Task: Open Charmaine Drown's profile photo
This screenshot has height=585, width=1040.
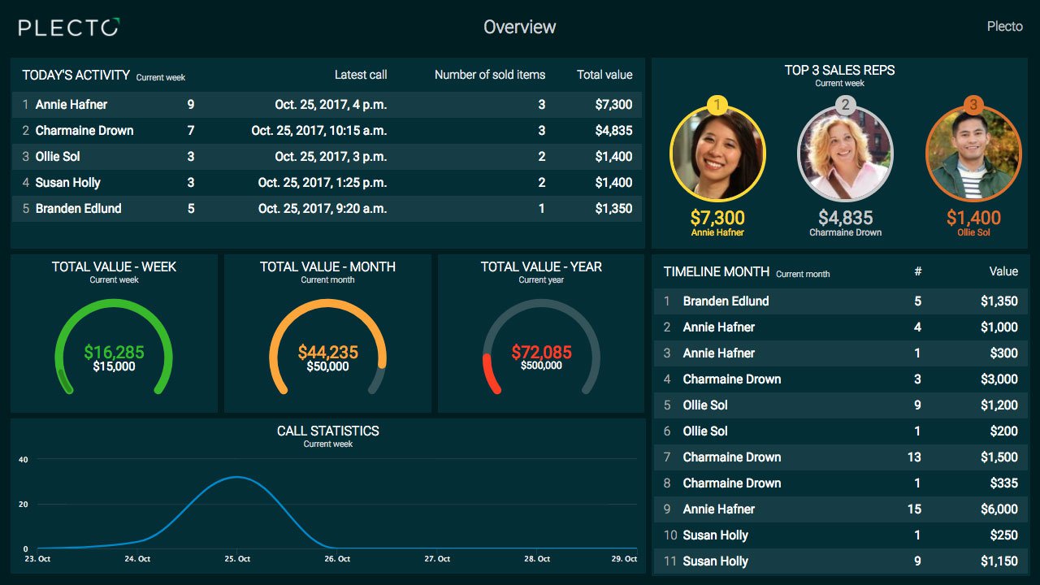Action: tap(845, 154)
